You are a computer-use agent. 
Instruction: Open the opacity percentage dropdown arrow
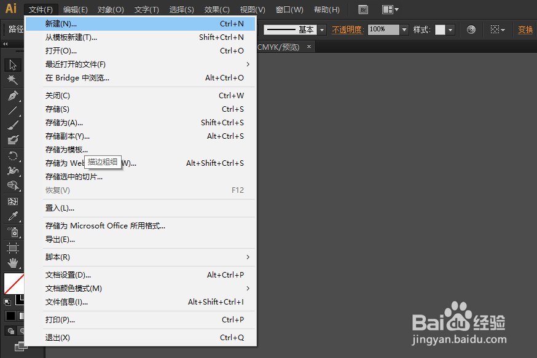[404, 29]
